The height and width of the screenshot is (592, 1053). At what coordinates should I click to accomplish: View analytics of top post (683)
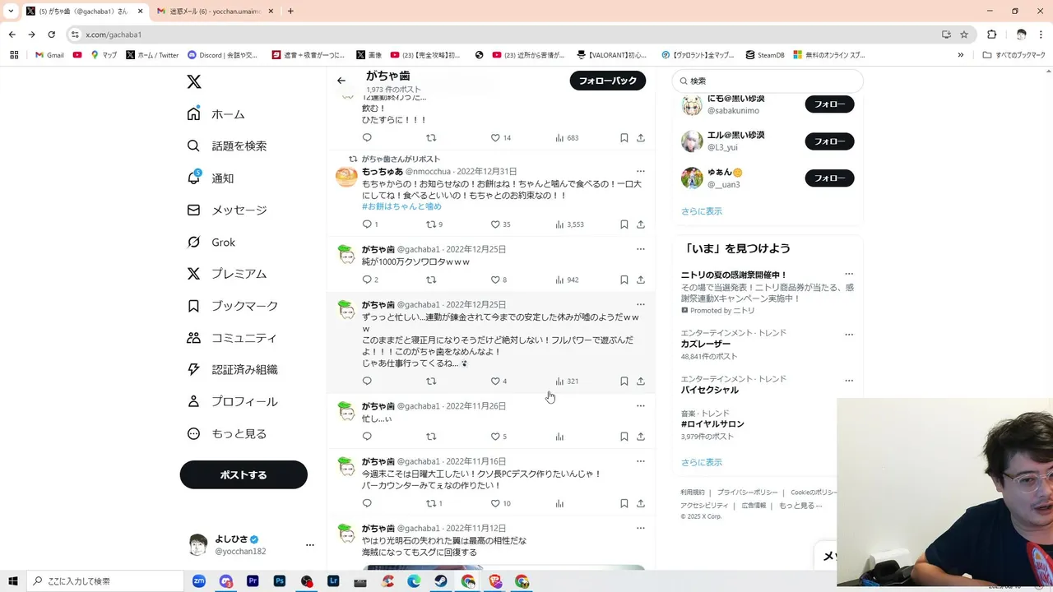[567, 138]
